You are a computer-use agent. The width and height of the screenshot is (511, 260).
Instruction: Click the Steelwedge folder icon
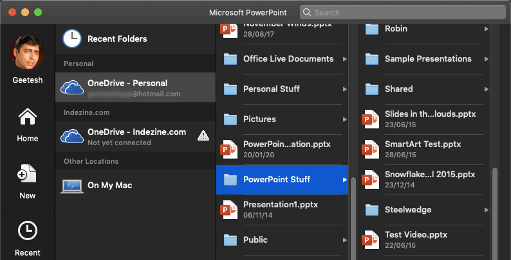pyautogui.click(x=372, y=210)
